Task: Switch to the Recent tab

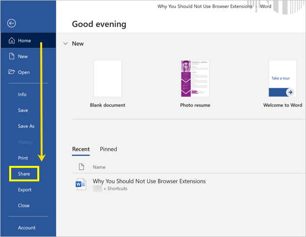Action: 81,149
